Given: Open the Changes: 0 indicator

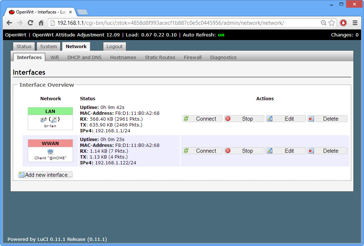Looking at the screenshot, I should pos(345,35).
